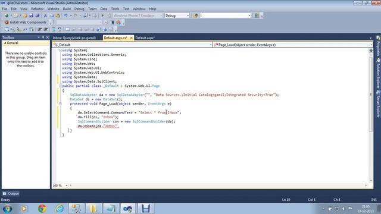
Task: Open Internet Explorer from the taskbar
Action: 60,209
